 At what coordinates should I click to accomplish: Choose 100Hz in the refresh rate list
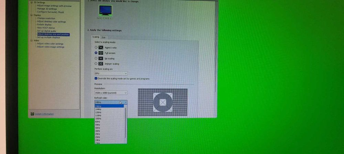pos(109,118)
